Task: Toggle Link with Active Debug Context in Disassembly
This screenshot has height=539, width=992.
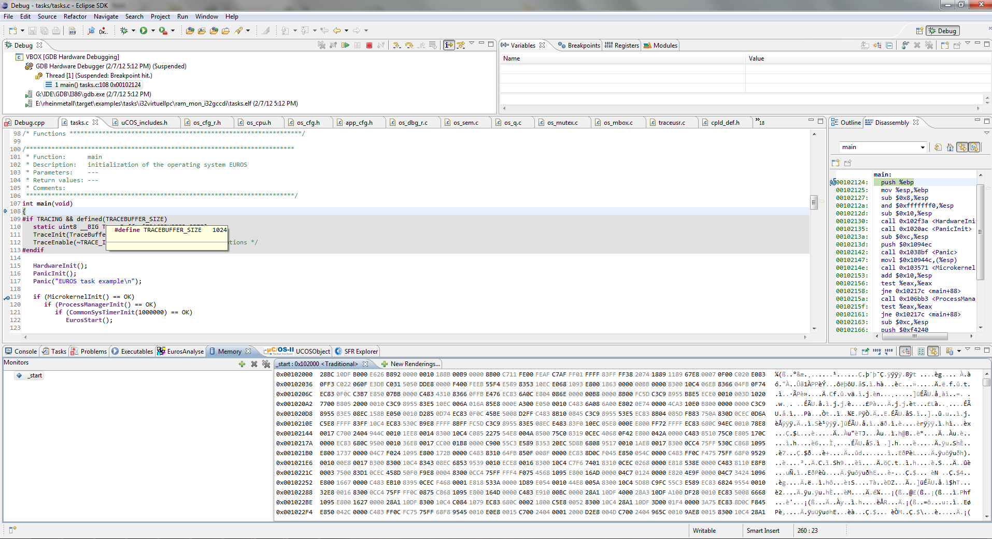Action: [x=962, y=148]
